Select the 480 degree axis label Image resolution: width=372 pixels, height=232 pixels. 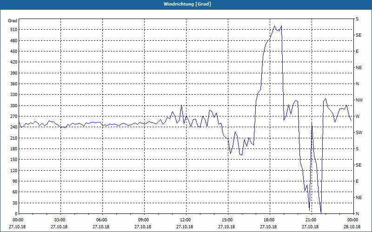pyautogui.click(x=14, y=41)
